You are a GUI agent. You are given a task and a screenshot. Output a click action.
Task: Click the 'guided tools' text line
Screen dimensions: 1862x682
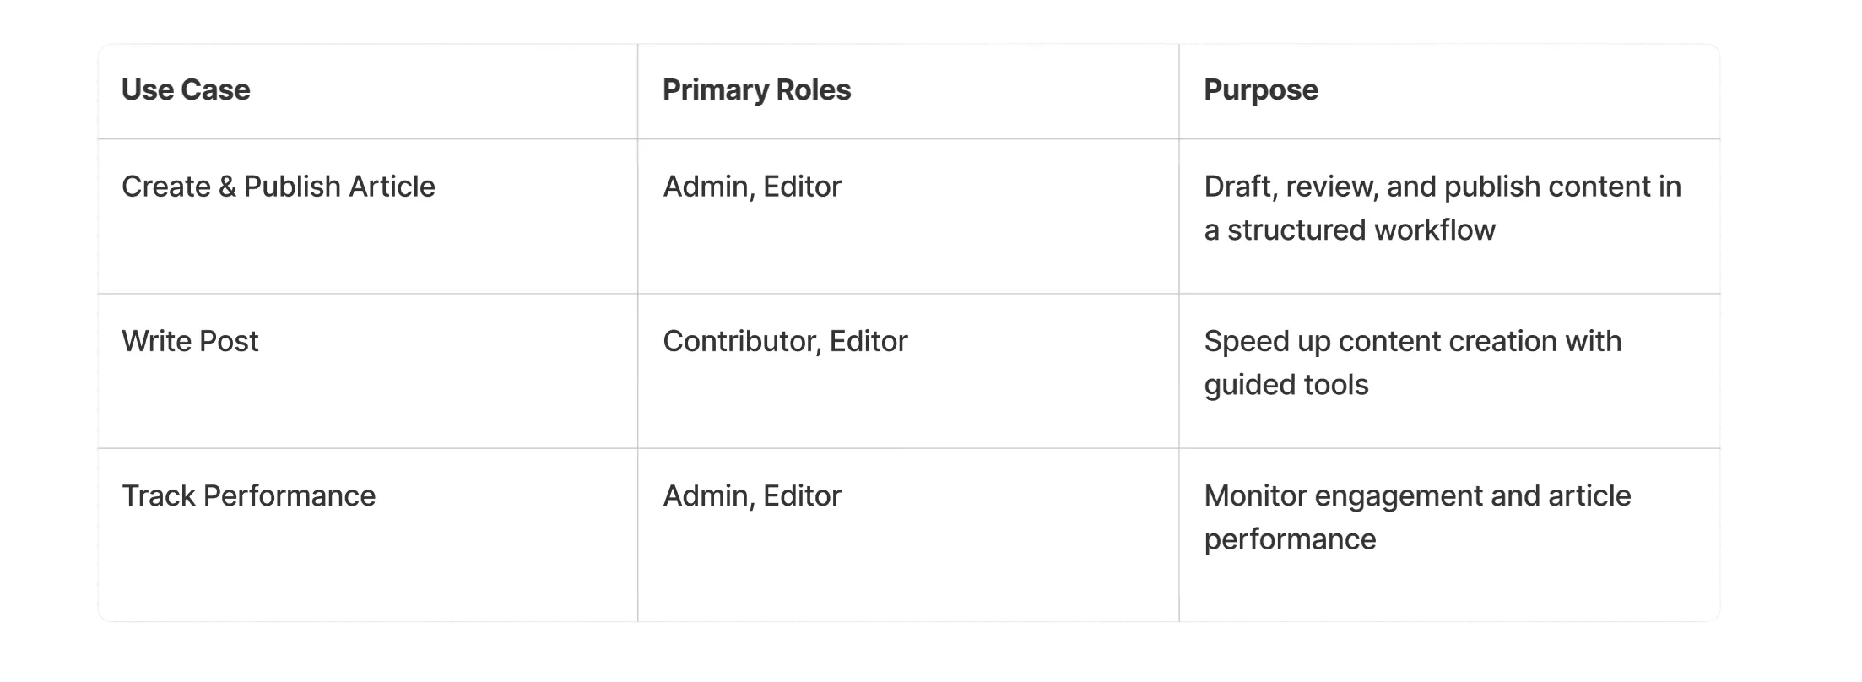click(x=1286, y=385)
